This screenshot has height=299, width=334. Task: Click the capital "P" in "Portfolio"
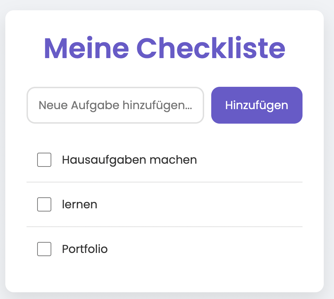[65, 249]
